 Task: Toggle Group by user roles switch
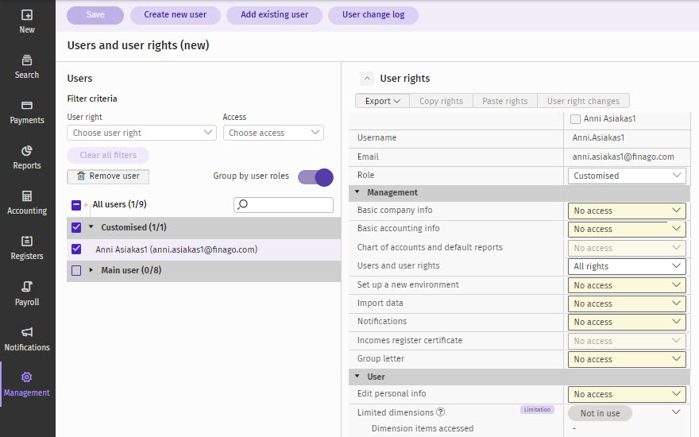click(315, 177)
